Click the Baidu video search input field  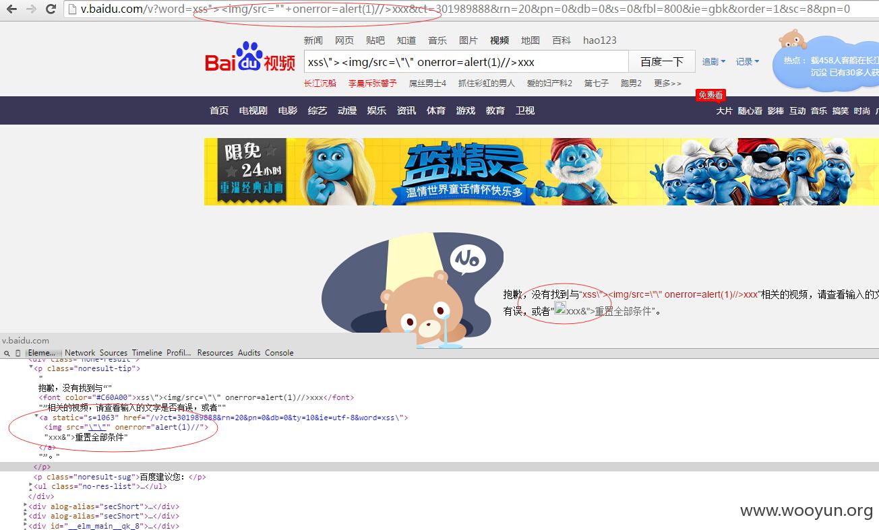coord(466,62)
